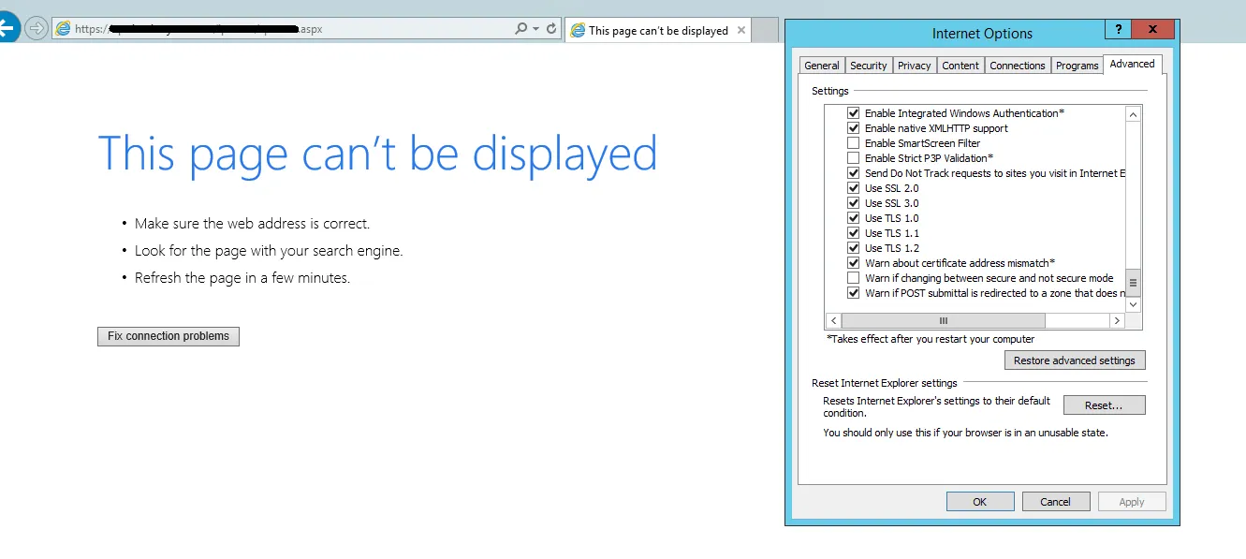Toggle Use TLS 1.1 checkbox
This screenshot has height=559, width=1246.
coord(853,233)
